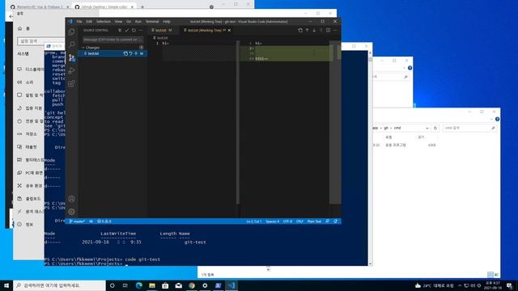The image size is (518, 291).
Task: Go to previous change arrow in diff toolbar
Action: (x=307, y=31)
